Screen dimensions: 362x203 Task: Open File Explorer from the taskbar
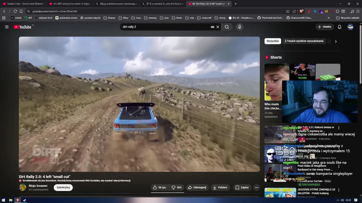click(x=10, y=200)
